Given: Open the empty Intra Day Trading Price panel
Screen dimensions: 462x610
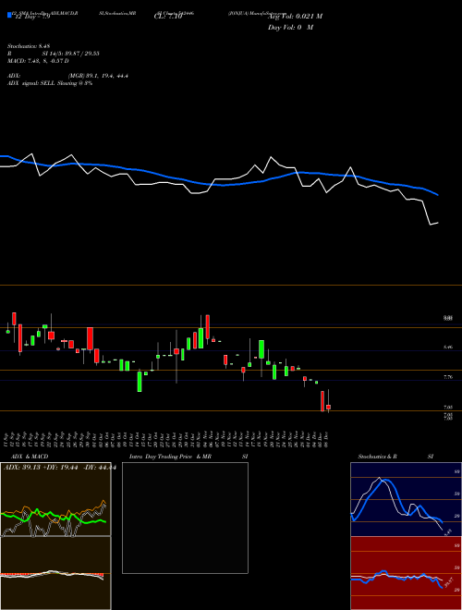Looking at the screenshot, I should [x=185, y=518].
